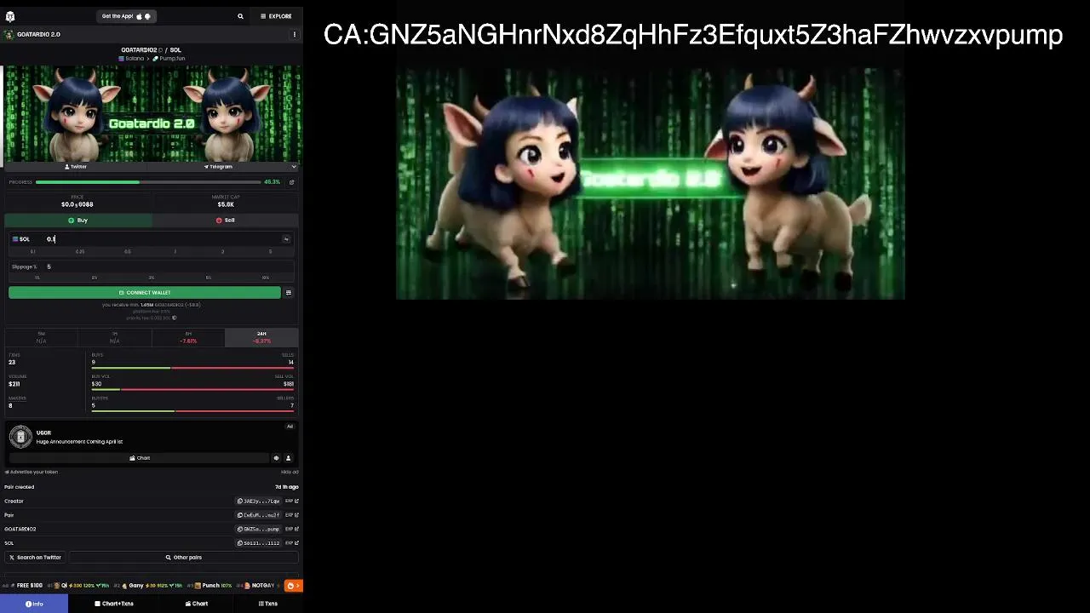Open the UGOR ad logo

pyautogui.click(x=20, y=437)
